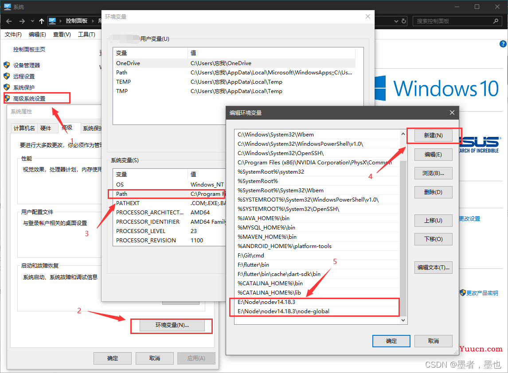Click shield icon beside 更改产品密钥
Image resolution: width=508 pixels, height=373 pixels.
[463, 293]
